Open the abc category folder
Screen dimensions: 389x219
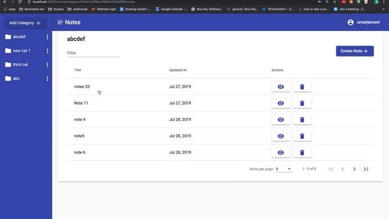click(12, 78)
